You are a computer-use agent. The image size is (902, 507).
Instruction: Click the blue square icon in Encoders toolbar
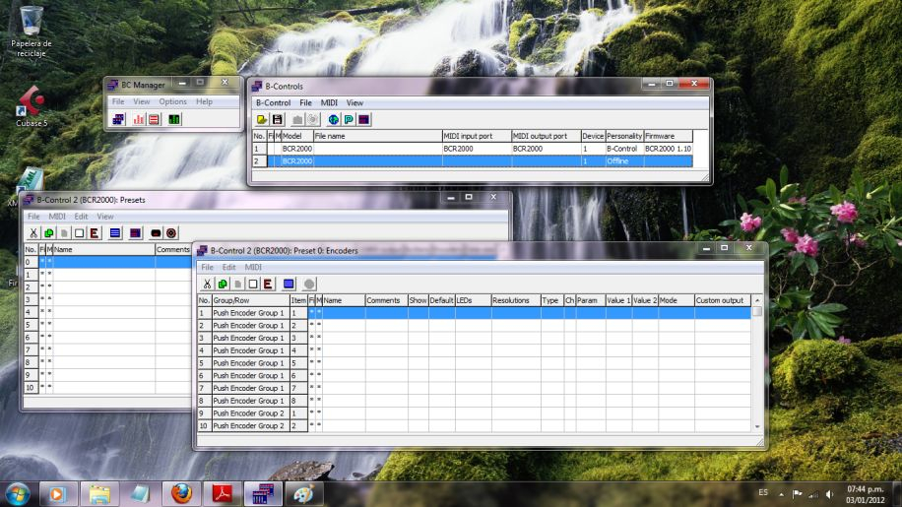[290, 284]
